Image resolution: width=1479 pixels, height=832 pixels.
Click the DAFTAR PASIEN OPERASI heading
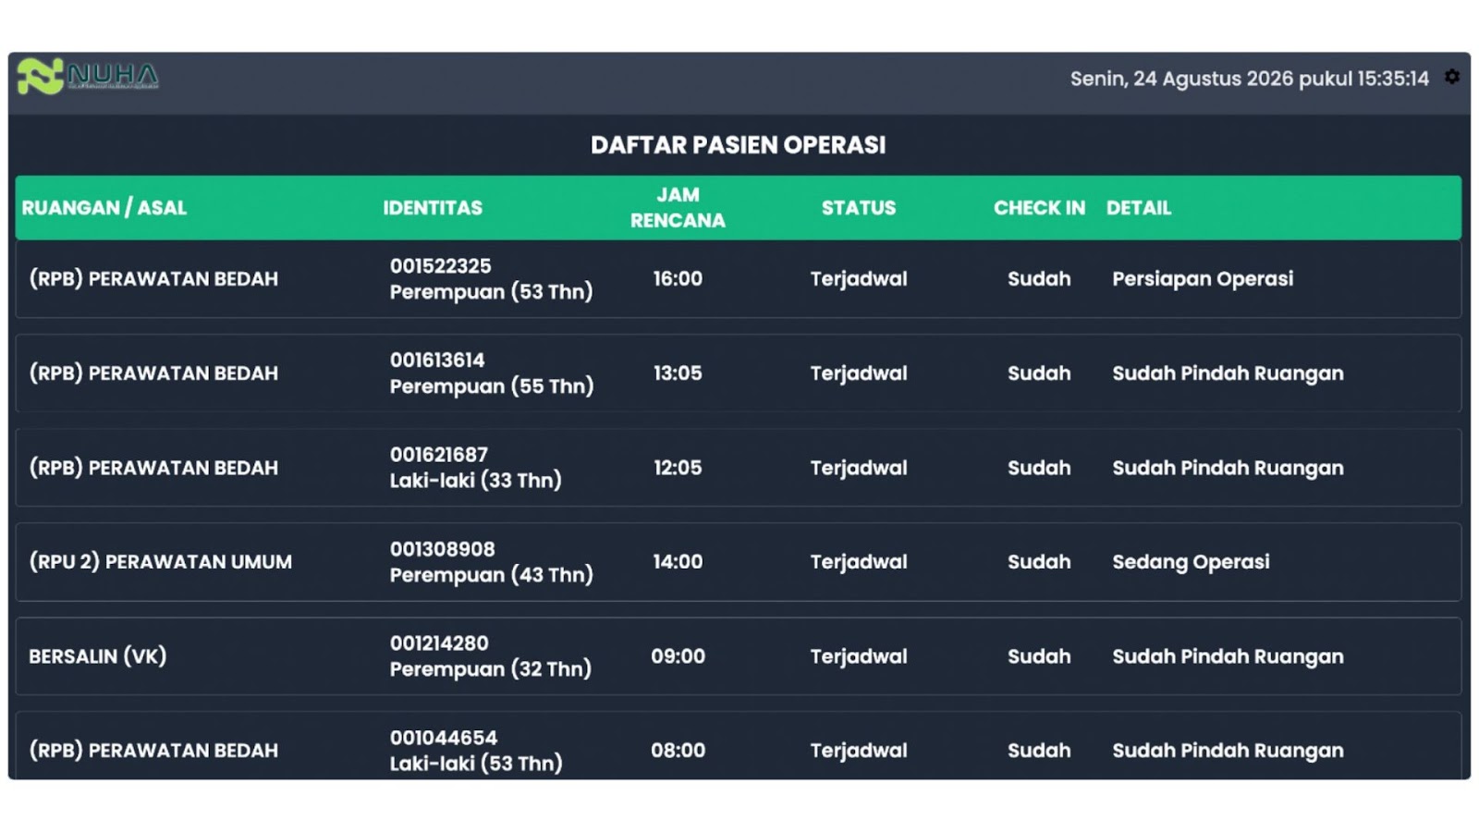[x=738, y=145]
